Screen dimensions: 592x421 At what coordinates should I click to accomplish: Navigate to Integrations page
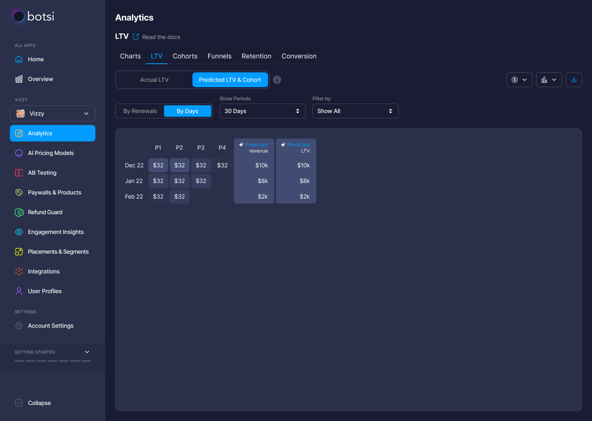pos(44,271)
